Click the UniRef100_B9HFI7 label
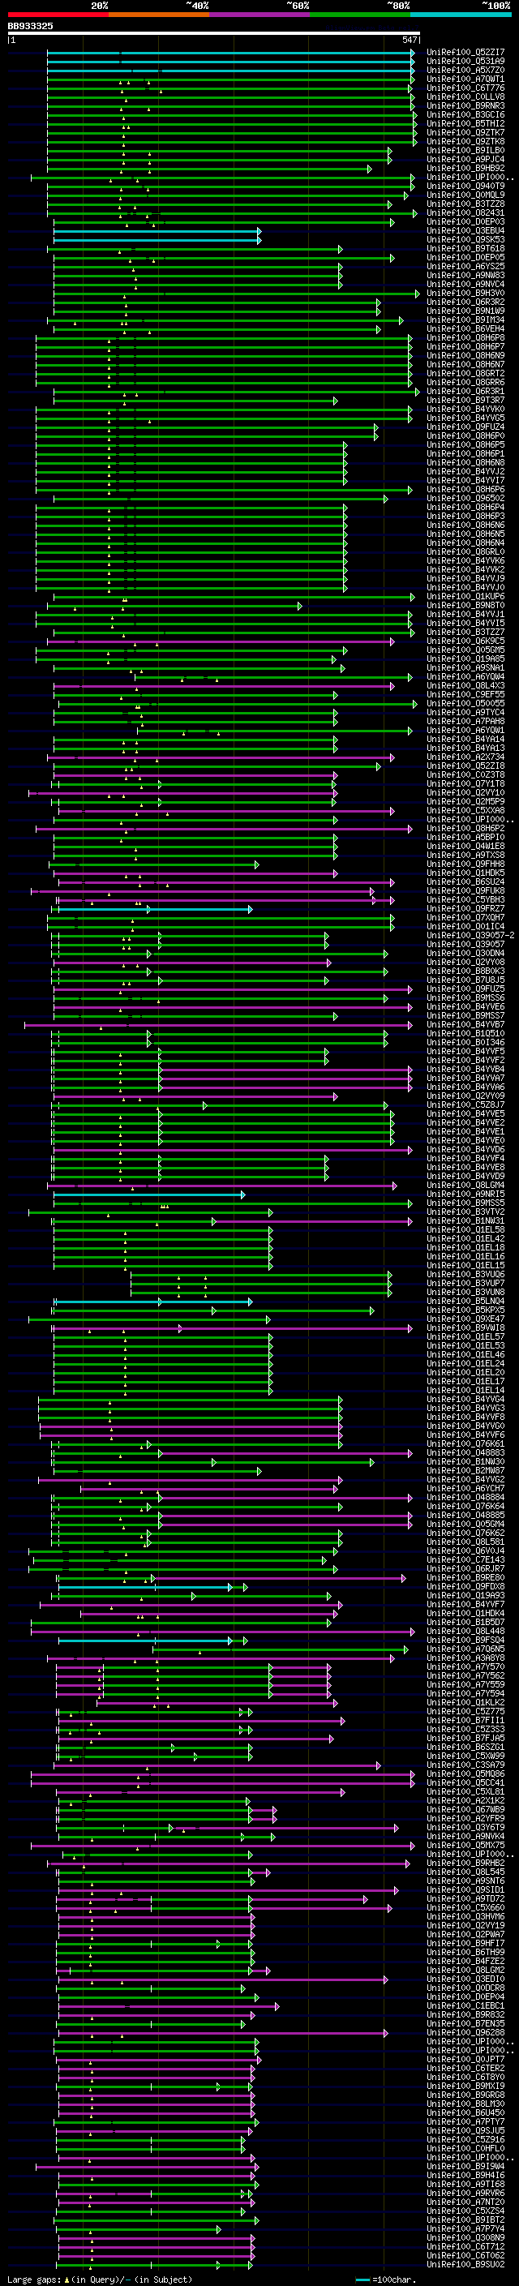The width and height of the screenshot is (519, 2286). [x=465, y=1944]
